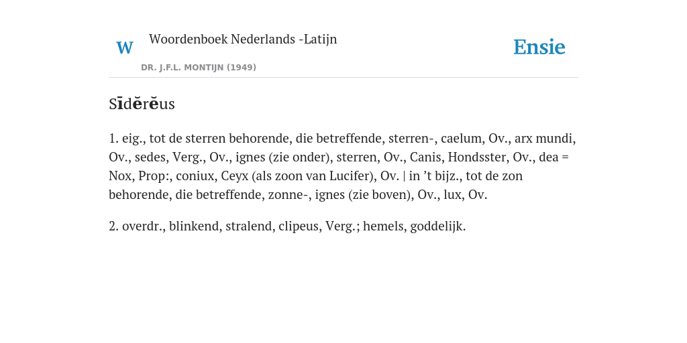The width and height of the screenshot is (687, 343).
Task: Click the blue W dictionary icon
Action: pyautogui.click(x=125, y=48)
